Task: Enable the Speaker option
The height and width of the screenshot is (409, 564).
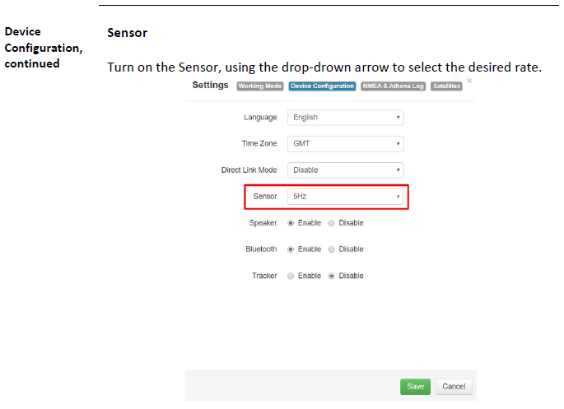Action: pos(291,223)
